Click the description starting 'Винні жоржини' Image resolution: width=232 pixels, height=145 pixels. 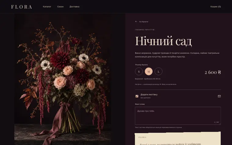coord(177,55)
